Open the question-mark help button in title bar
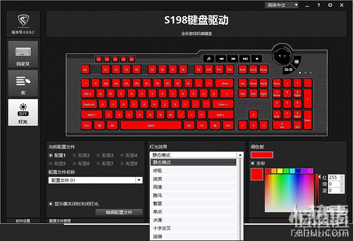Screen dimensions: 353x241 (x=318, y=5)
